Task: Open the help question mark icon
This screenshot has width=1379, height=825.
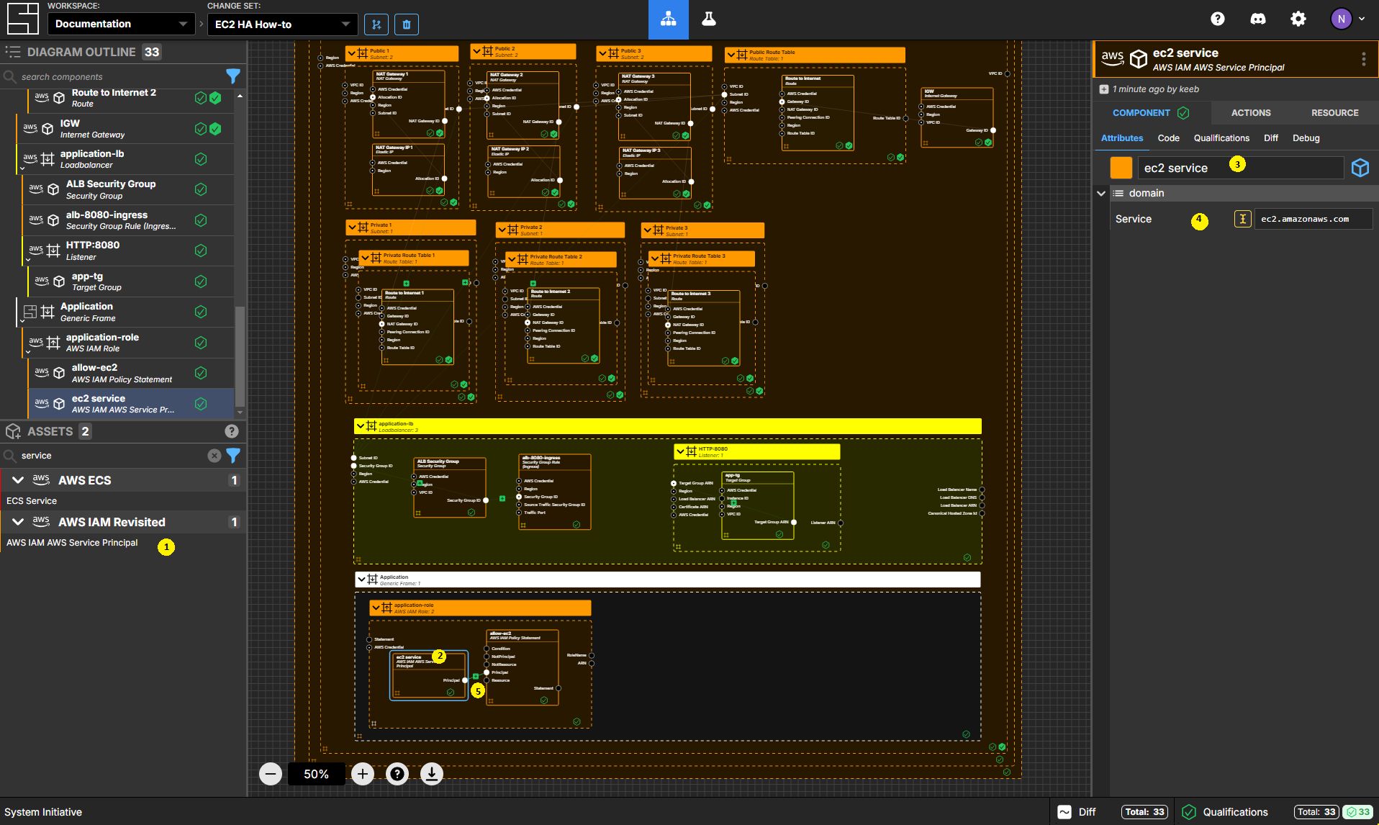Action: [x=1218, y=19]
